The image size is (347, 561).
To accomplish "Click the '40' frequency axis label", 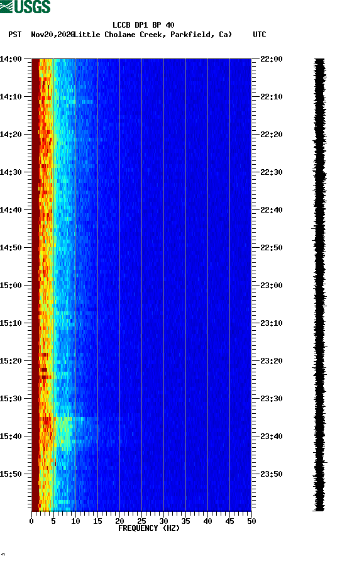I will click(207, 521).
